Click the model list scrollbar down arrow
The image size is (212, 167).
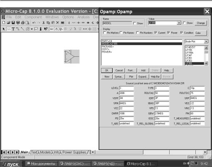pyautogui.click(x=206, y=63)
